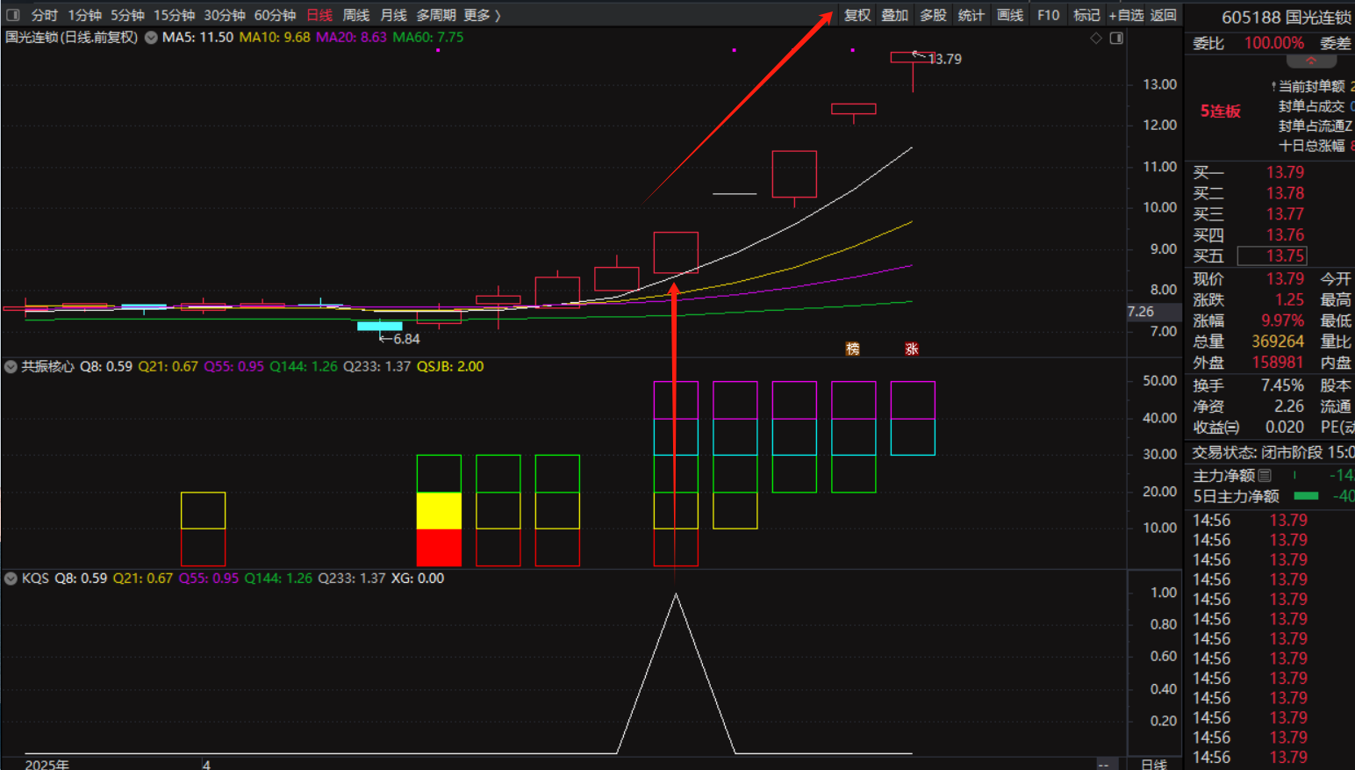Open the 主力净额 detail list icon
The height and width of the screenshot is (770, 1355).
1265,476
